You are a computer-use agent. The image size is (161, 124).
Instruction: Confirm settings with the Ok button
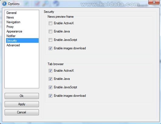pos(22,96)
